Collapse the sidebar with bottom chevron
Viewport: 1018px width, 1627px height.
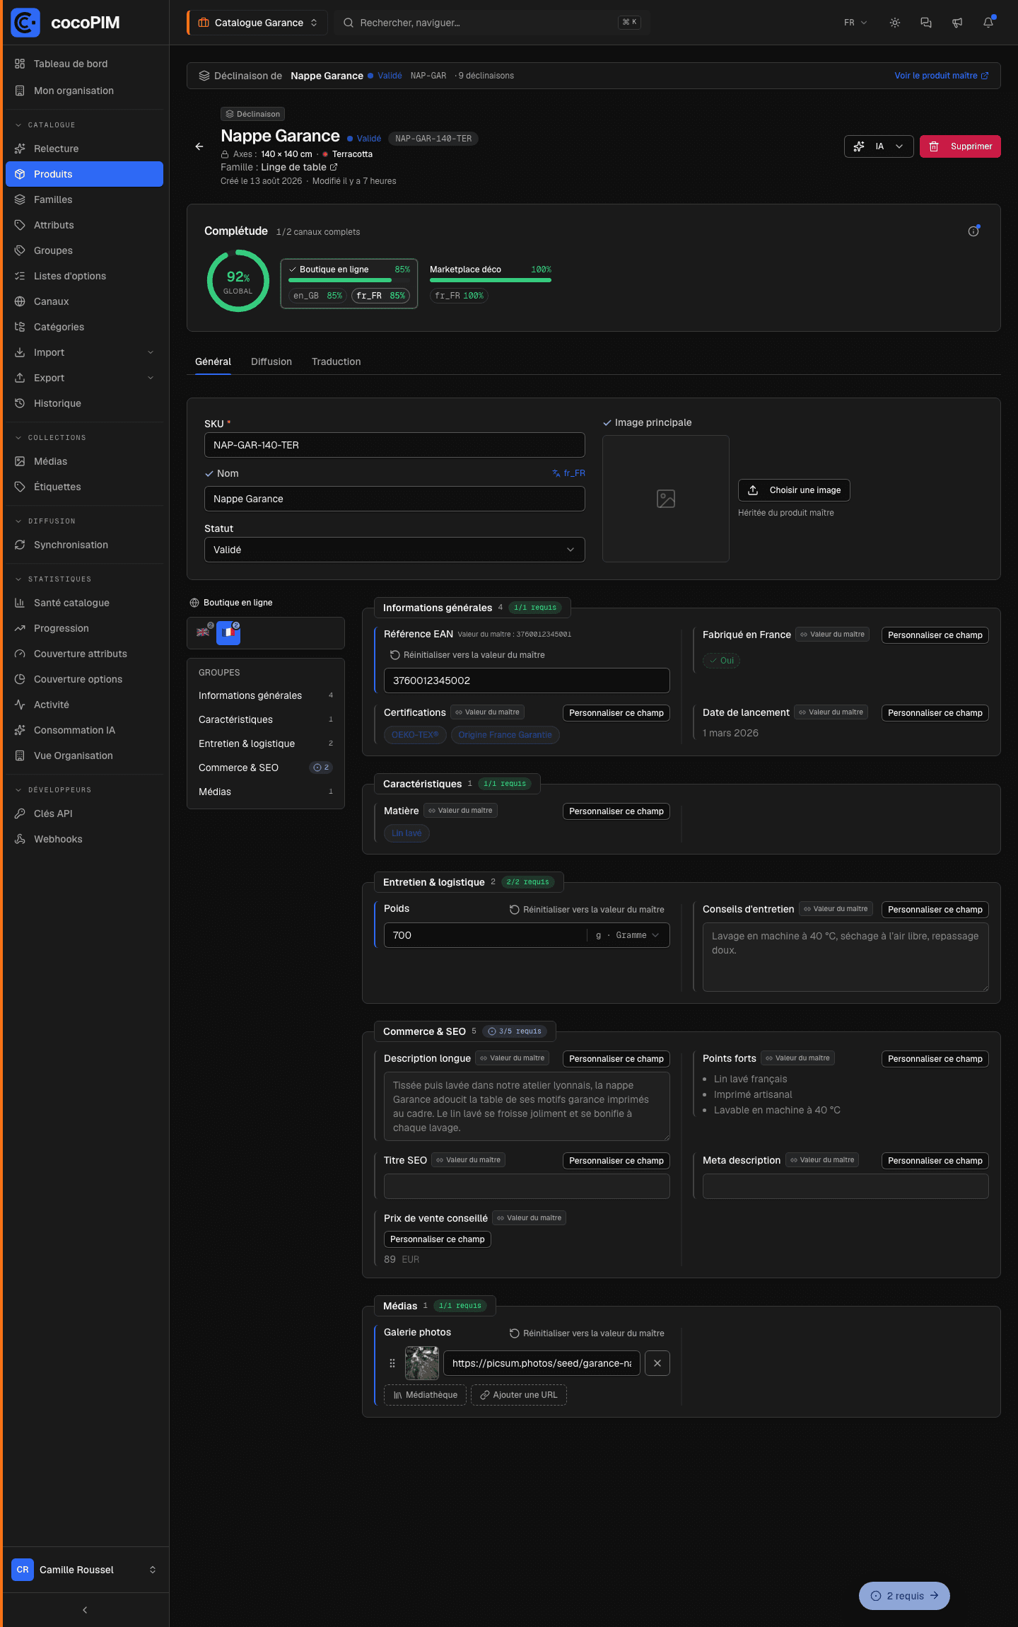click(x=85, y=1610)
